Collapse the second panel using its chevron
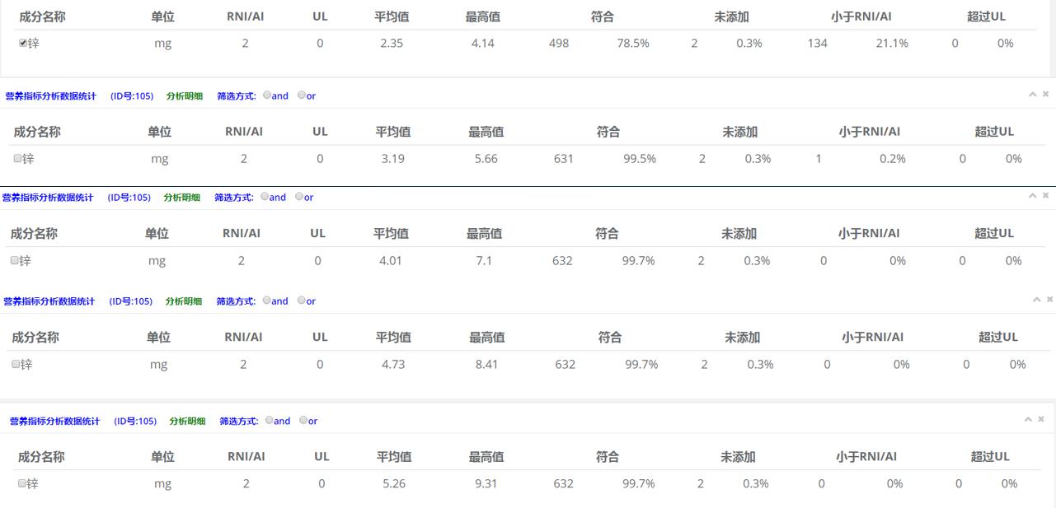The image size is (1056, 508). [1032, 197]
